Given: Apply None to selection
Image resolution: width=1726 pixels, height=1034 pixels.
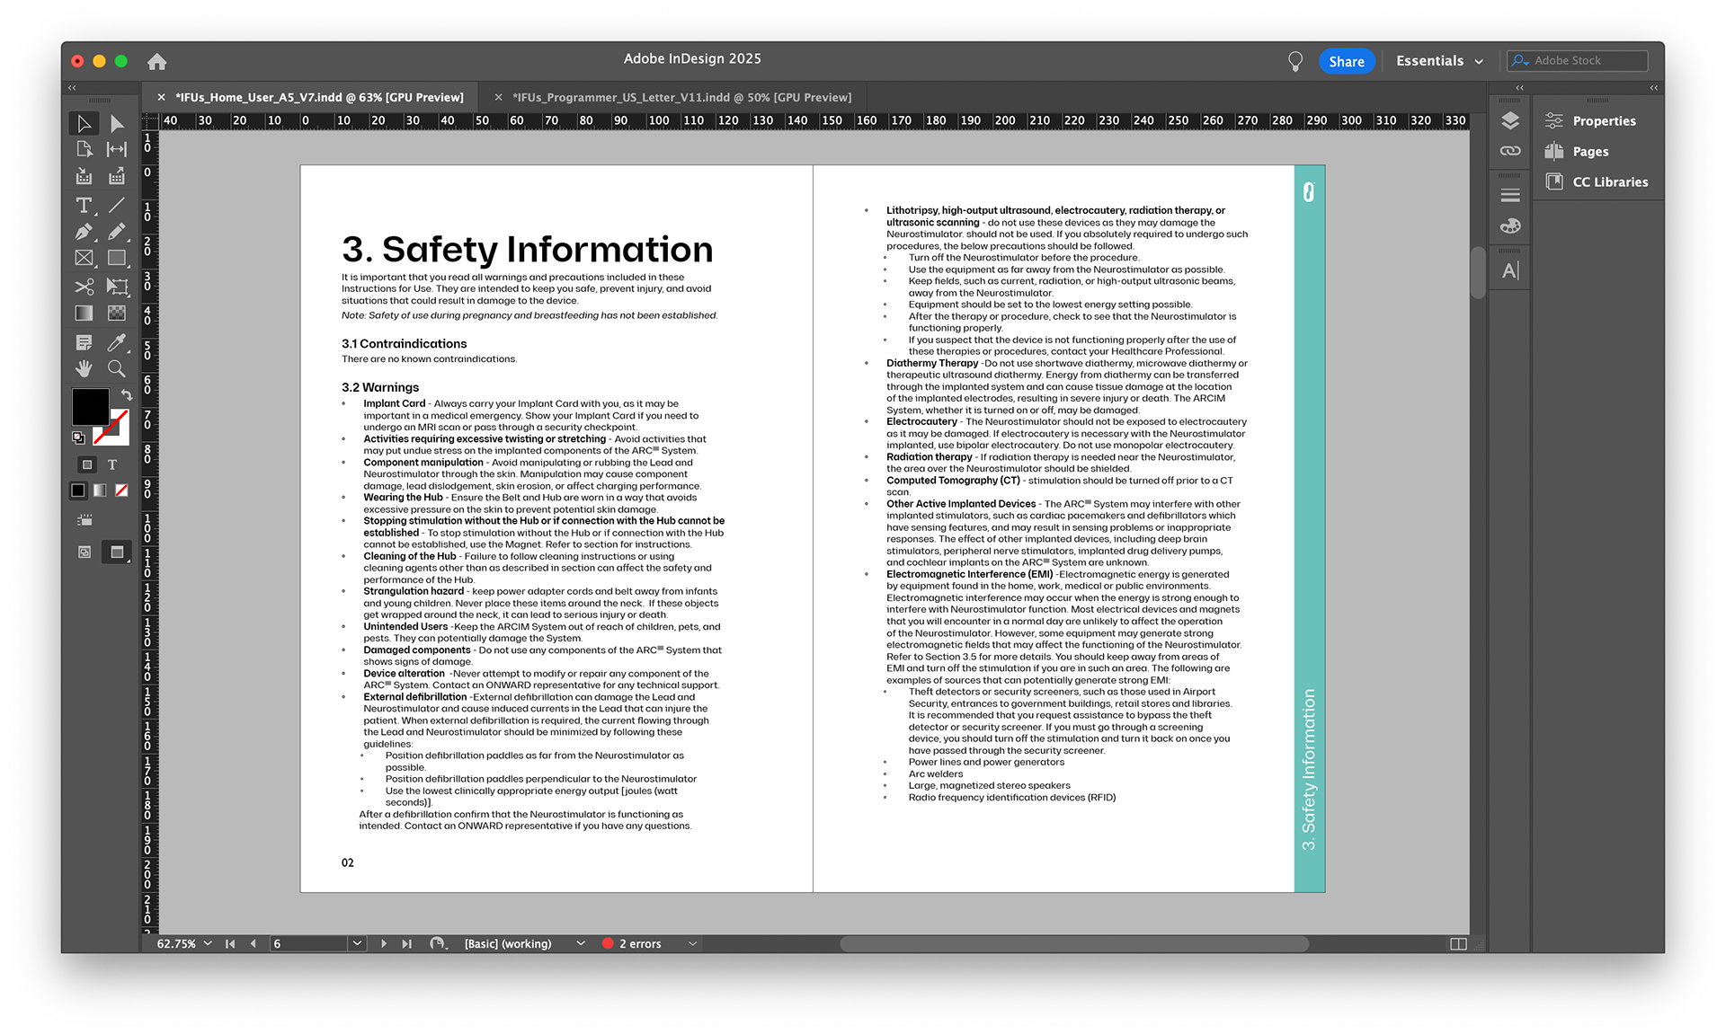Looking at the screenshot, I should point(121,490).
